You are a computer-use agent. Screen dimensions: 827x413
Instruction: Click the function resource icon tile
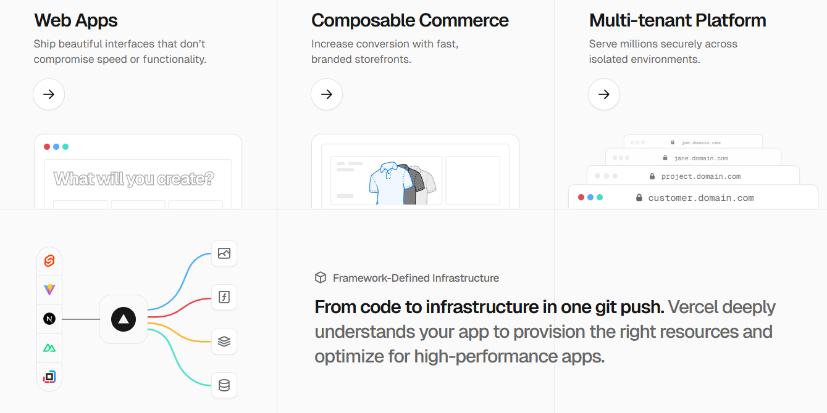pyautogui.click(x=224, y=297)
